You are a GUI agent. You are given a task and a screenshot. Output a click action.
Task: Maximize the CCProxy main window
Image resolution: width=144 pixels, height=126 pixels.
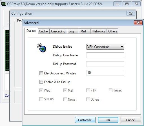click(127, 4)
